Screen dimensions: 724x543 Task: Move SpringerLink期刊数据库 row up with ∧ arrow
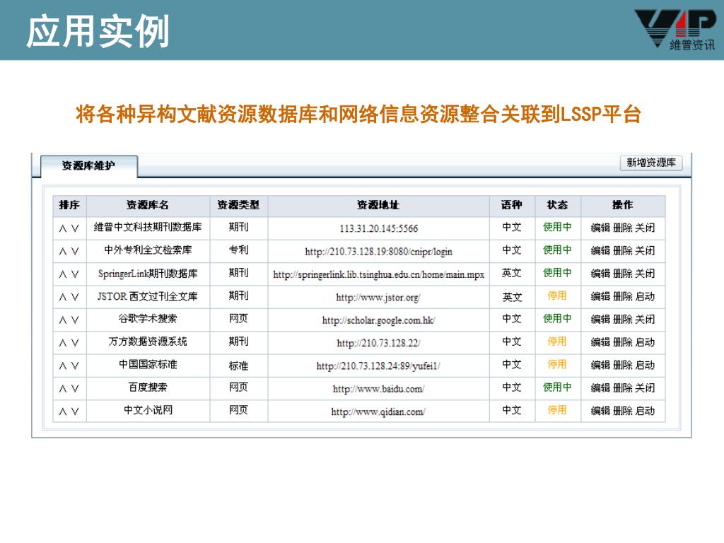click(63, 274)
